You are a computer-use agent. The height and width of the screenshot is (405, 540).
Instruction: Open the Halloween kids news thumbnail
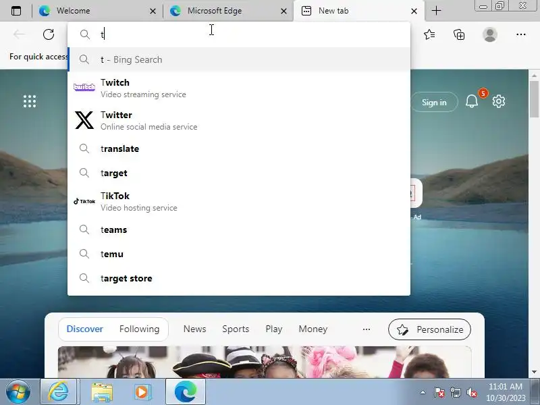(265, 362)
